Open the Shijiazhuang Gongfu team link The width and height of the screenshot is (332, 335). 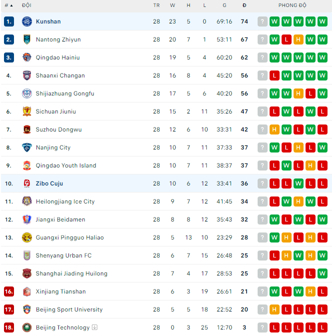(65, 93)
